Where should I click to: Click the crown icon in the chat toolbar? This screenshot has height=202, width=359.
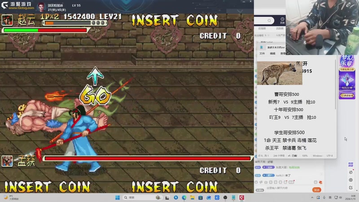click(x=266, y=182)
